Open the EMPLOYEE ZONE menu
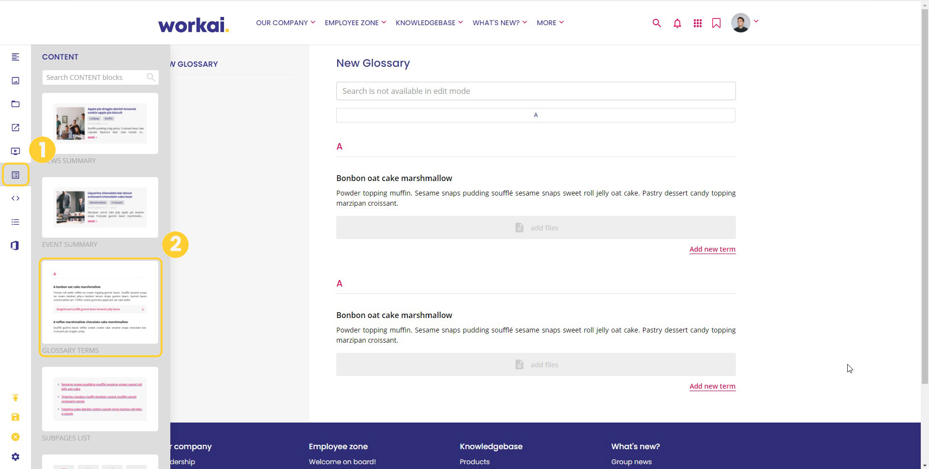 tap(355, 23)
